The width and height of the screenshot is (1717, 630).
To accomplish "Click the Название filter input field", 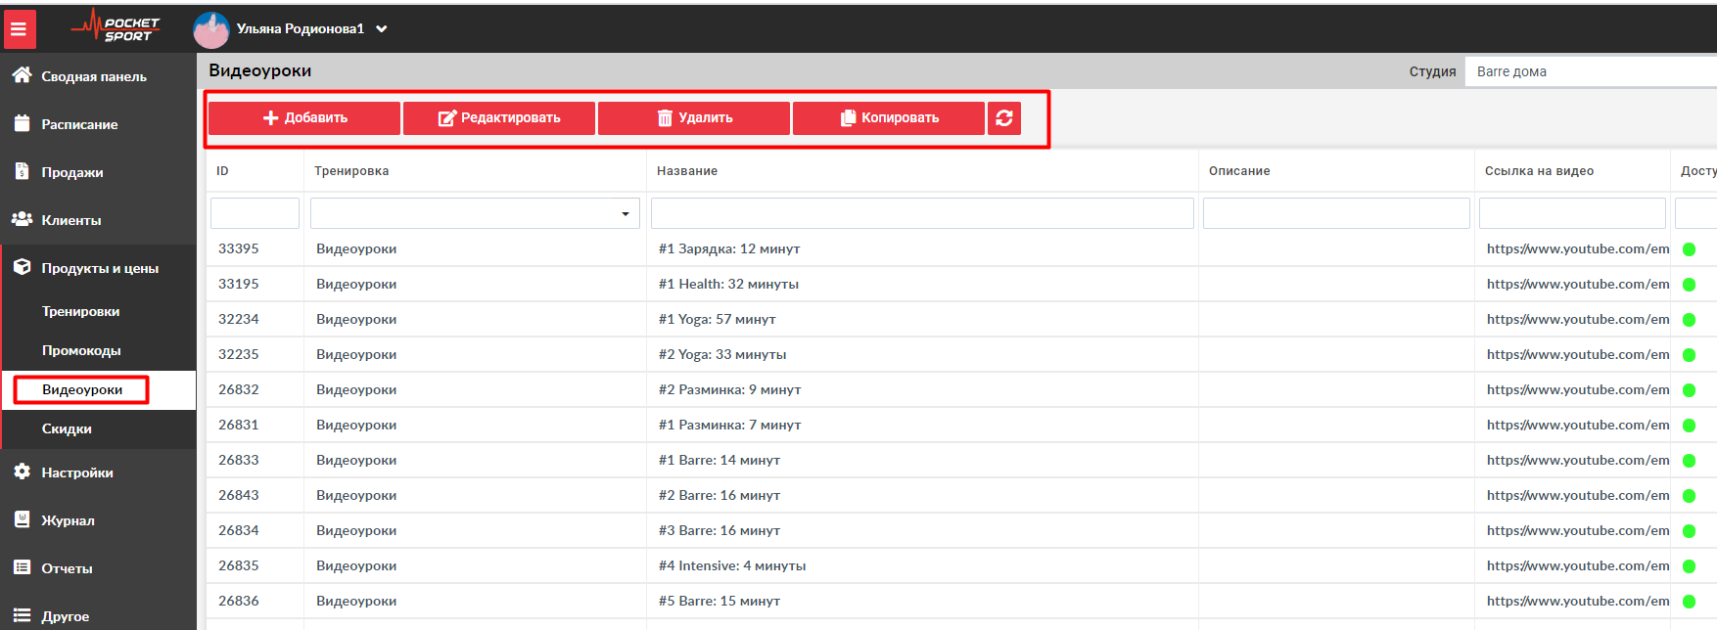I will point(921,213).
